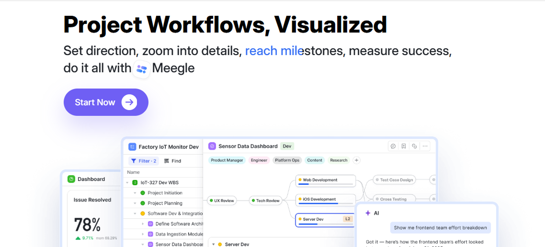
Task: Click the Factory IoT Monitor Dev list icon
Action: 132,147
